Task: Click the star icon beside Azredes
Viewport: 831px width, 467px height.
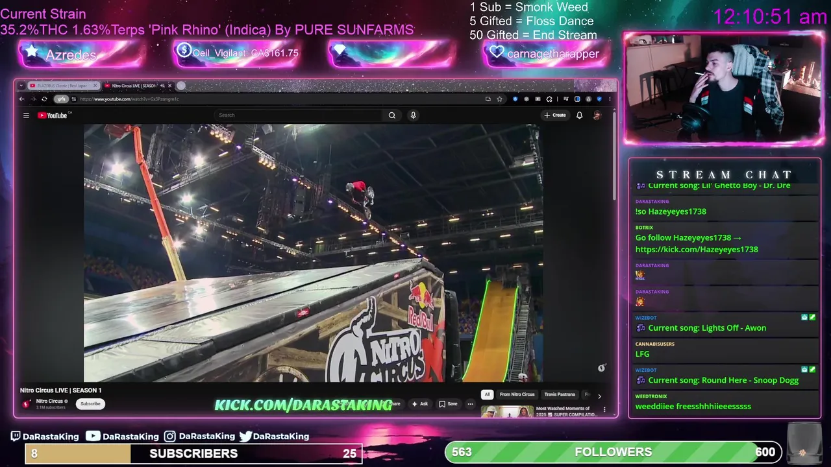Action: click(x=31, y=51)
